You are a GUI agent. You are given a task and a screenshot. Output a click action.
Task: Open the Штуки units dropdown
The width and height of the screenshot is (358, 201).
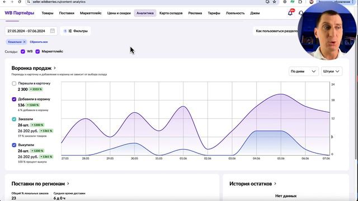click(332, 71)
